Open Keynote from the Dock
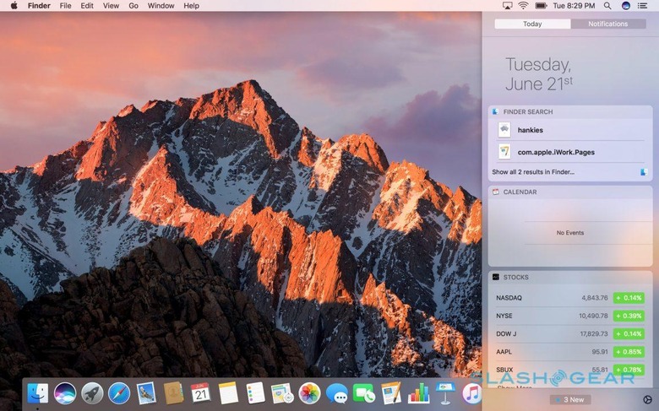Image resolution: width=659 pixels, height=411 pixels. point(445,392)
